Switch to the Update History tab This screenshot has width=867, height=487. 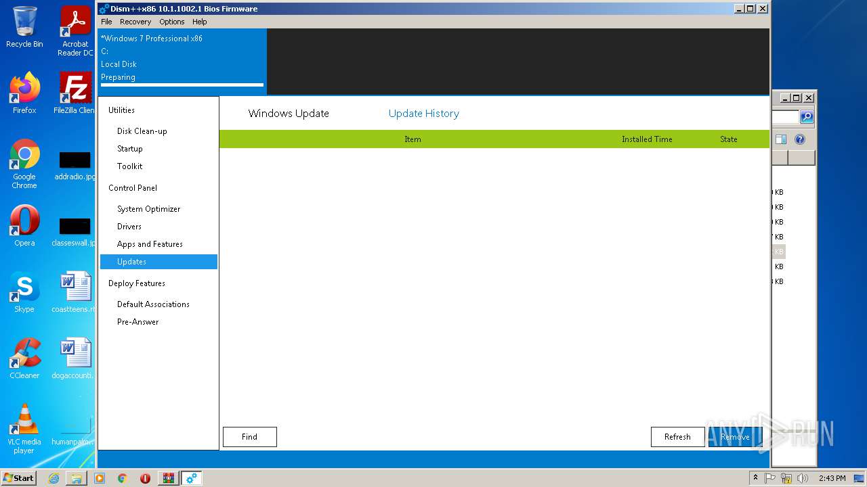pos(424,114)
